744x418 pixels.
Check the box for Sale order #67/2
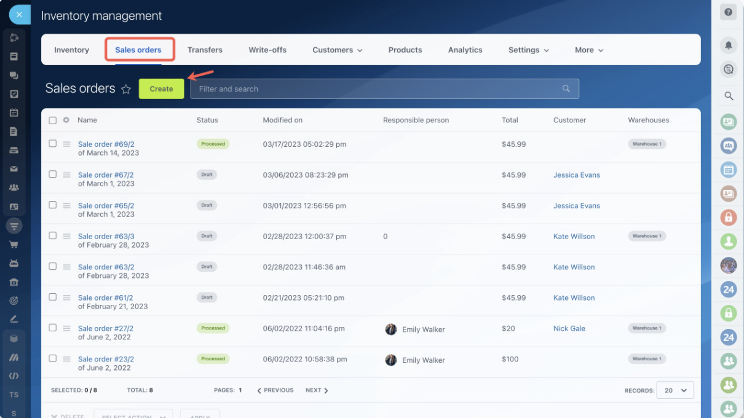[x=53, y=175]
